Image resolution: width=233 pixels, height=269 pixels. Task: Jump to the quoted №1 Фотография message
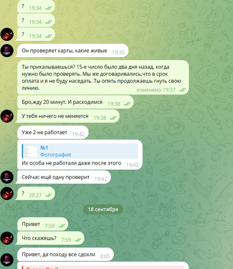pos(80,151)
